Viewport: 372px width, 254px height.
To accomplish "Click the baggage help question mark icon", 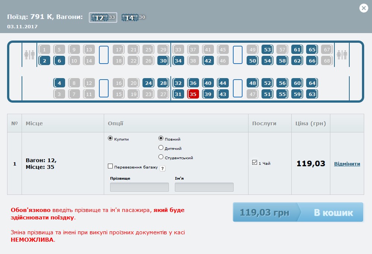I will tap(163, 168).
